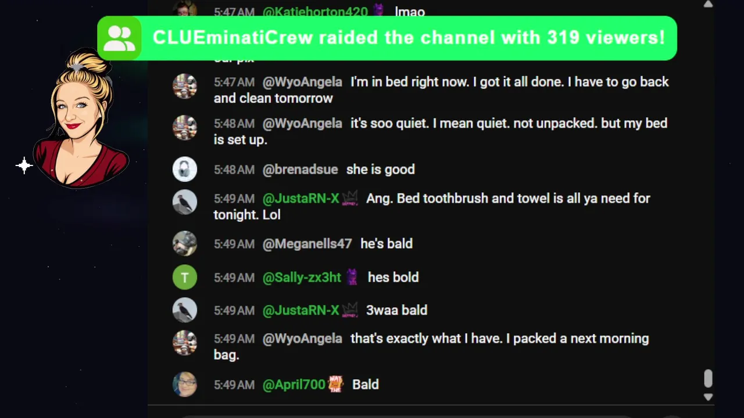Click the purple badge beside Katiehorton420
744x418 pixels.
378,10
